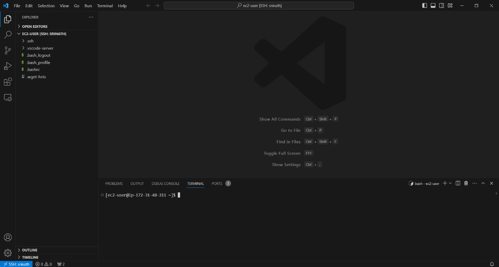The height and width of the screenshot is (267, 499).
Task: Toggle the primary side bar layout icon
Action: [425, 5]
